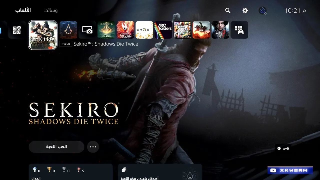The width and height of the screenshot is (320, 180).
Task: Click the bronze trophy icon showing 5
Action: point(79,170)
